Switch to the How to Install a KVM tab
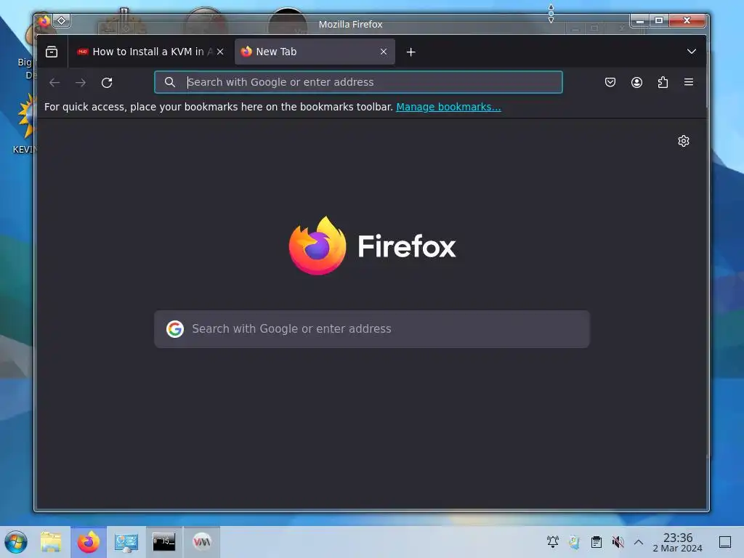This screenshot has height=558, width=744. click(150, 52)
